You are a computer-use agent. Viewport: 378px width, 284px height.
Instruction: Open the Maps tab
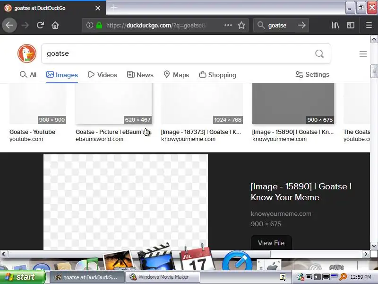pyautogui.click(x=176, y=75)
